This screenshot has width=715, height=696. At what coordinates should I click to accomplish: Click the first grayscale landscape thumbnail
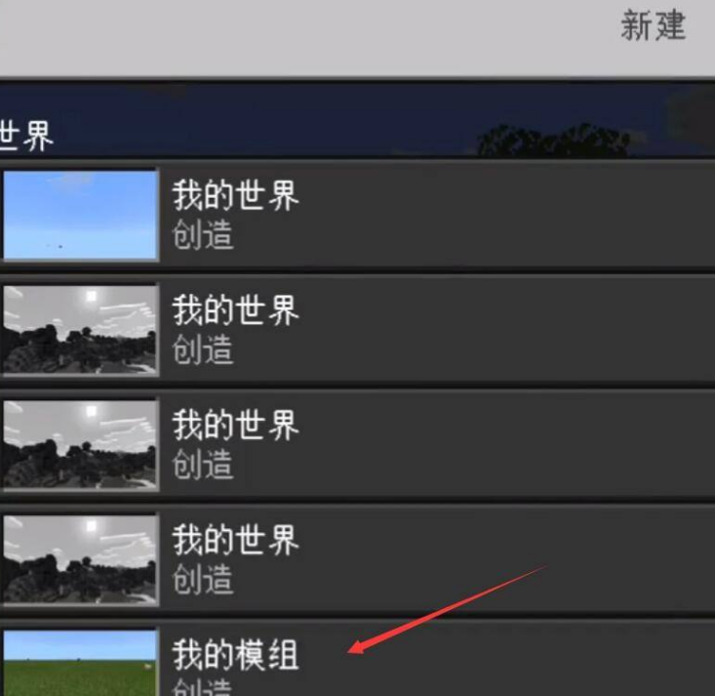80,330
